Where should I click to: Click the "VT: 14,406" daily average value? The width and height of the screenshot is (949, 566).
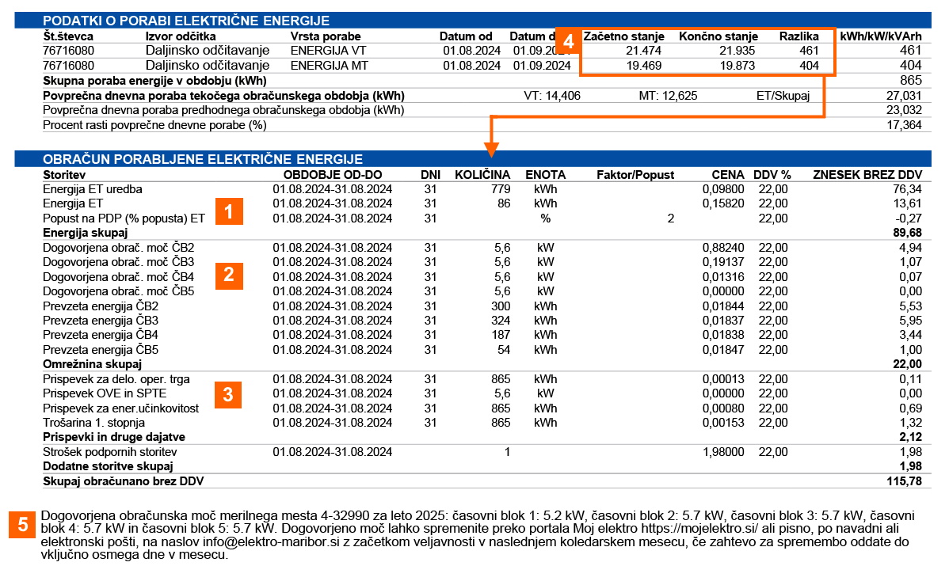pyautogui.click(x=552, y=96)
